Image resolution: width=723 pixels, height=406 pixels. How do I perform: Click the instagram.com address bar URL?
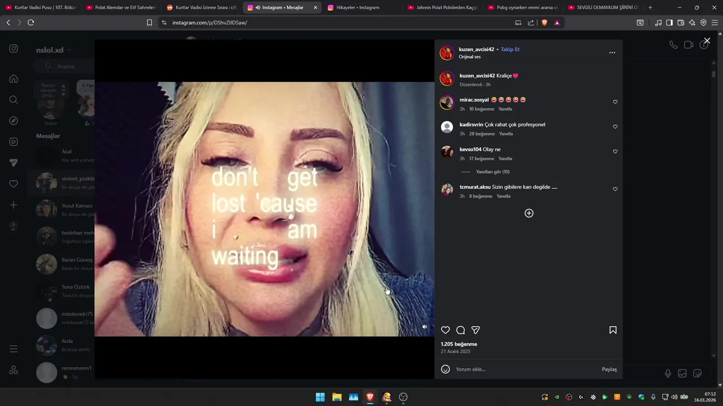pos(210,23)
